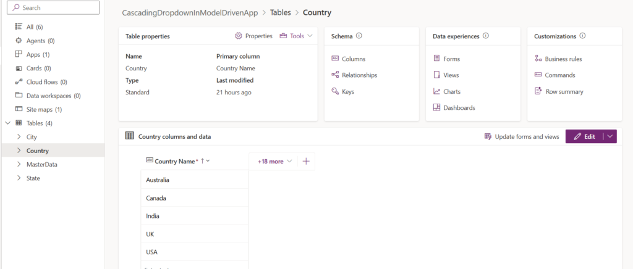Open dropdown arrow beside Edit button
Image resolution: width=633 pixels, height=269 pixels.
[x=610, y=136]
